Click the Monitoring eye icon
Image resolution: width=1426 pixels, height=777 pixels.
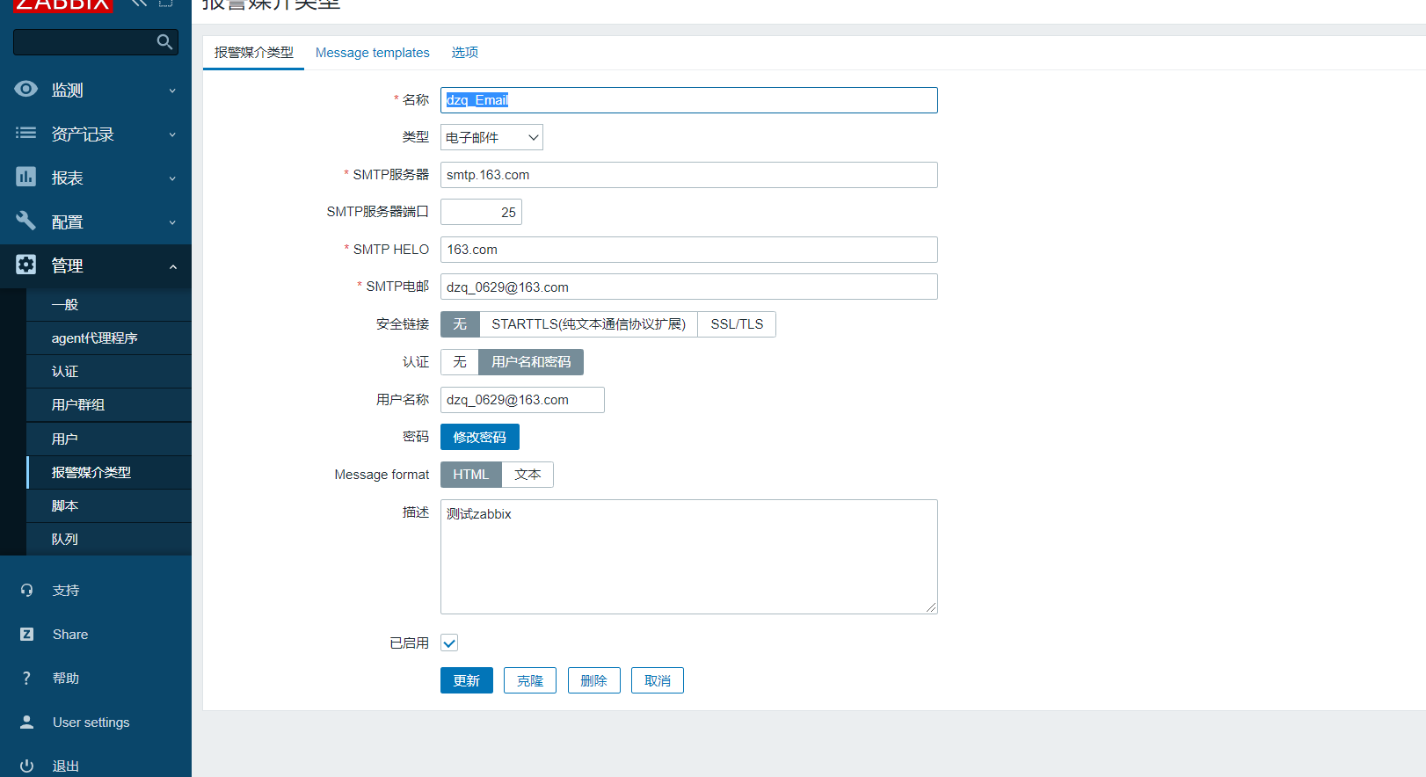pyautogui.click(x=26, y=89)
